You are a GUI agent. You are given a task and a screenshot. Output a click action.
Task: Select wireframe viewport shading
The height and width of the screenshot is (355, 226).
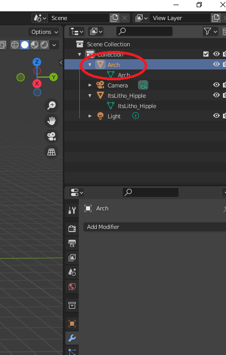pos(15,45)
